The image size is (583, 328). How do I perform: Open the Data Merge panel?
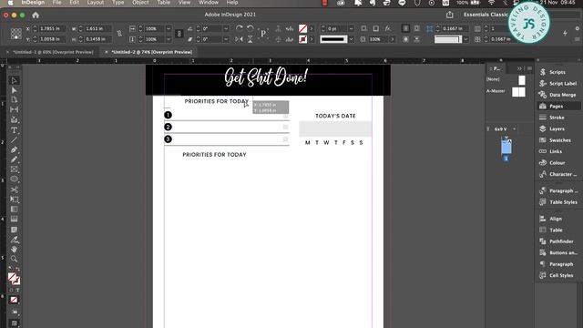click(x=557, y=95)
